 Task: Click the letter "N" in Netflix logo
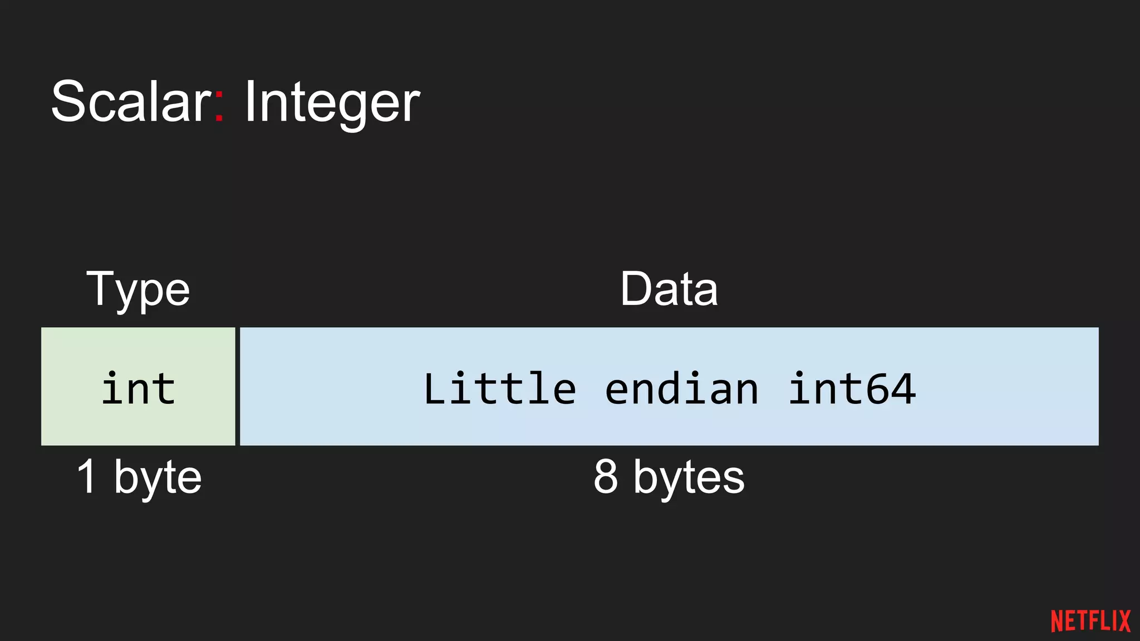(1058, 621)
